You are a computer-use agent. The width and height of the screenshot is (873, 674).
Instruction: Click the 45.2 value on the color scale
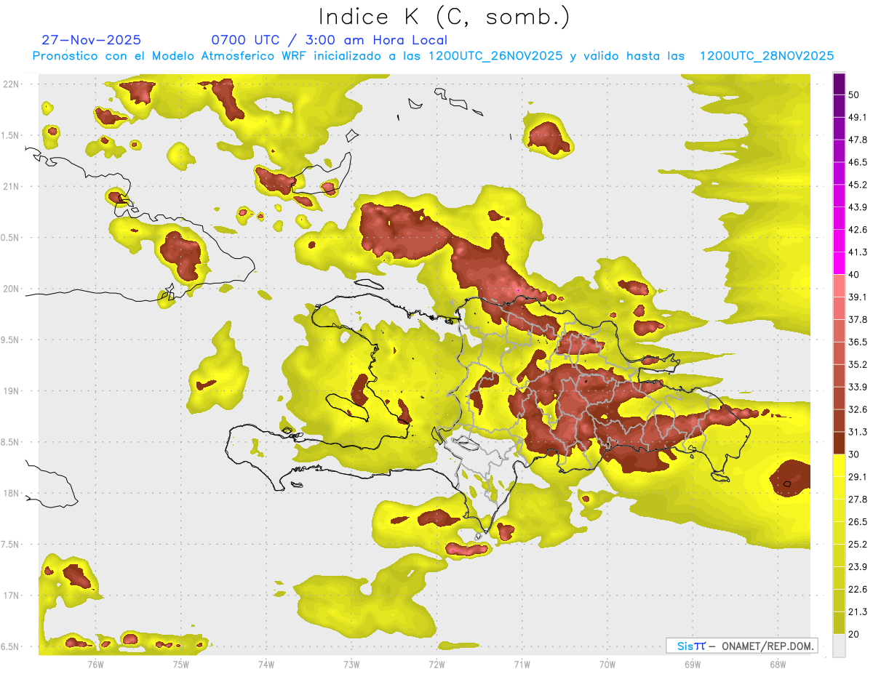(858, 185)
